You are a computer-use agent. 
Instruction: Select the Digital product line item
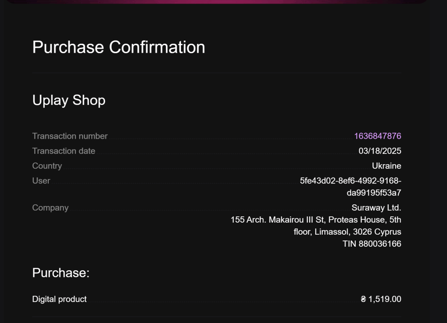tap(59, 299)
